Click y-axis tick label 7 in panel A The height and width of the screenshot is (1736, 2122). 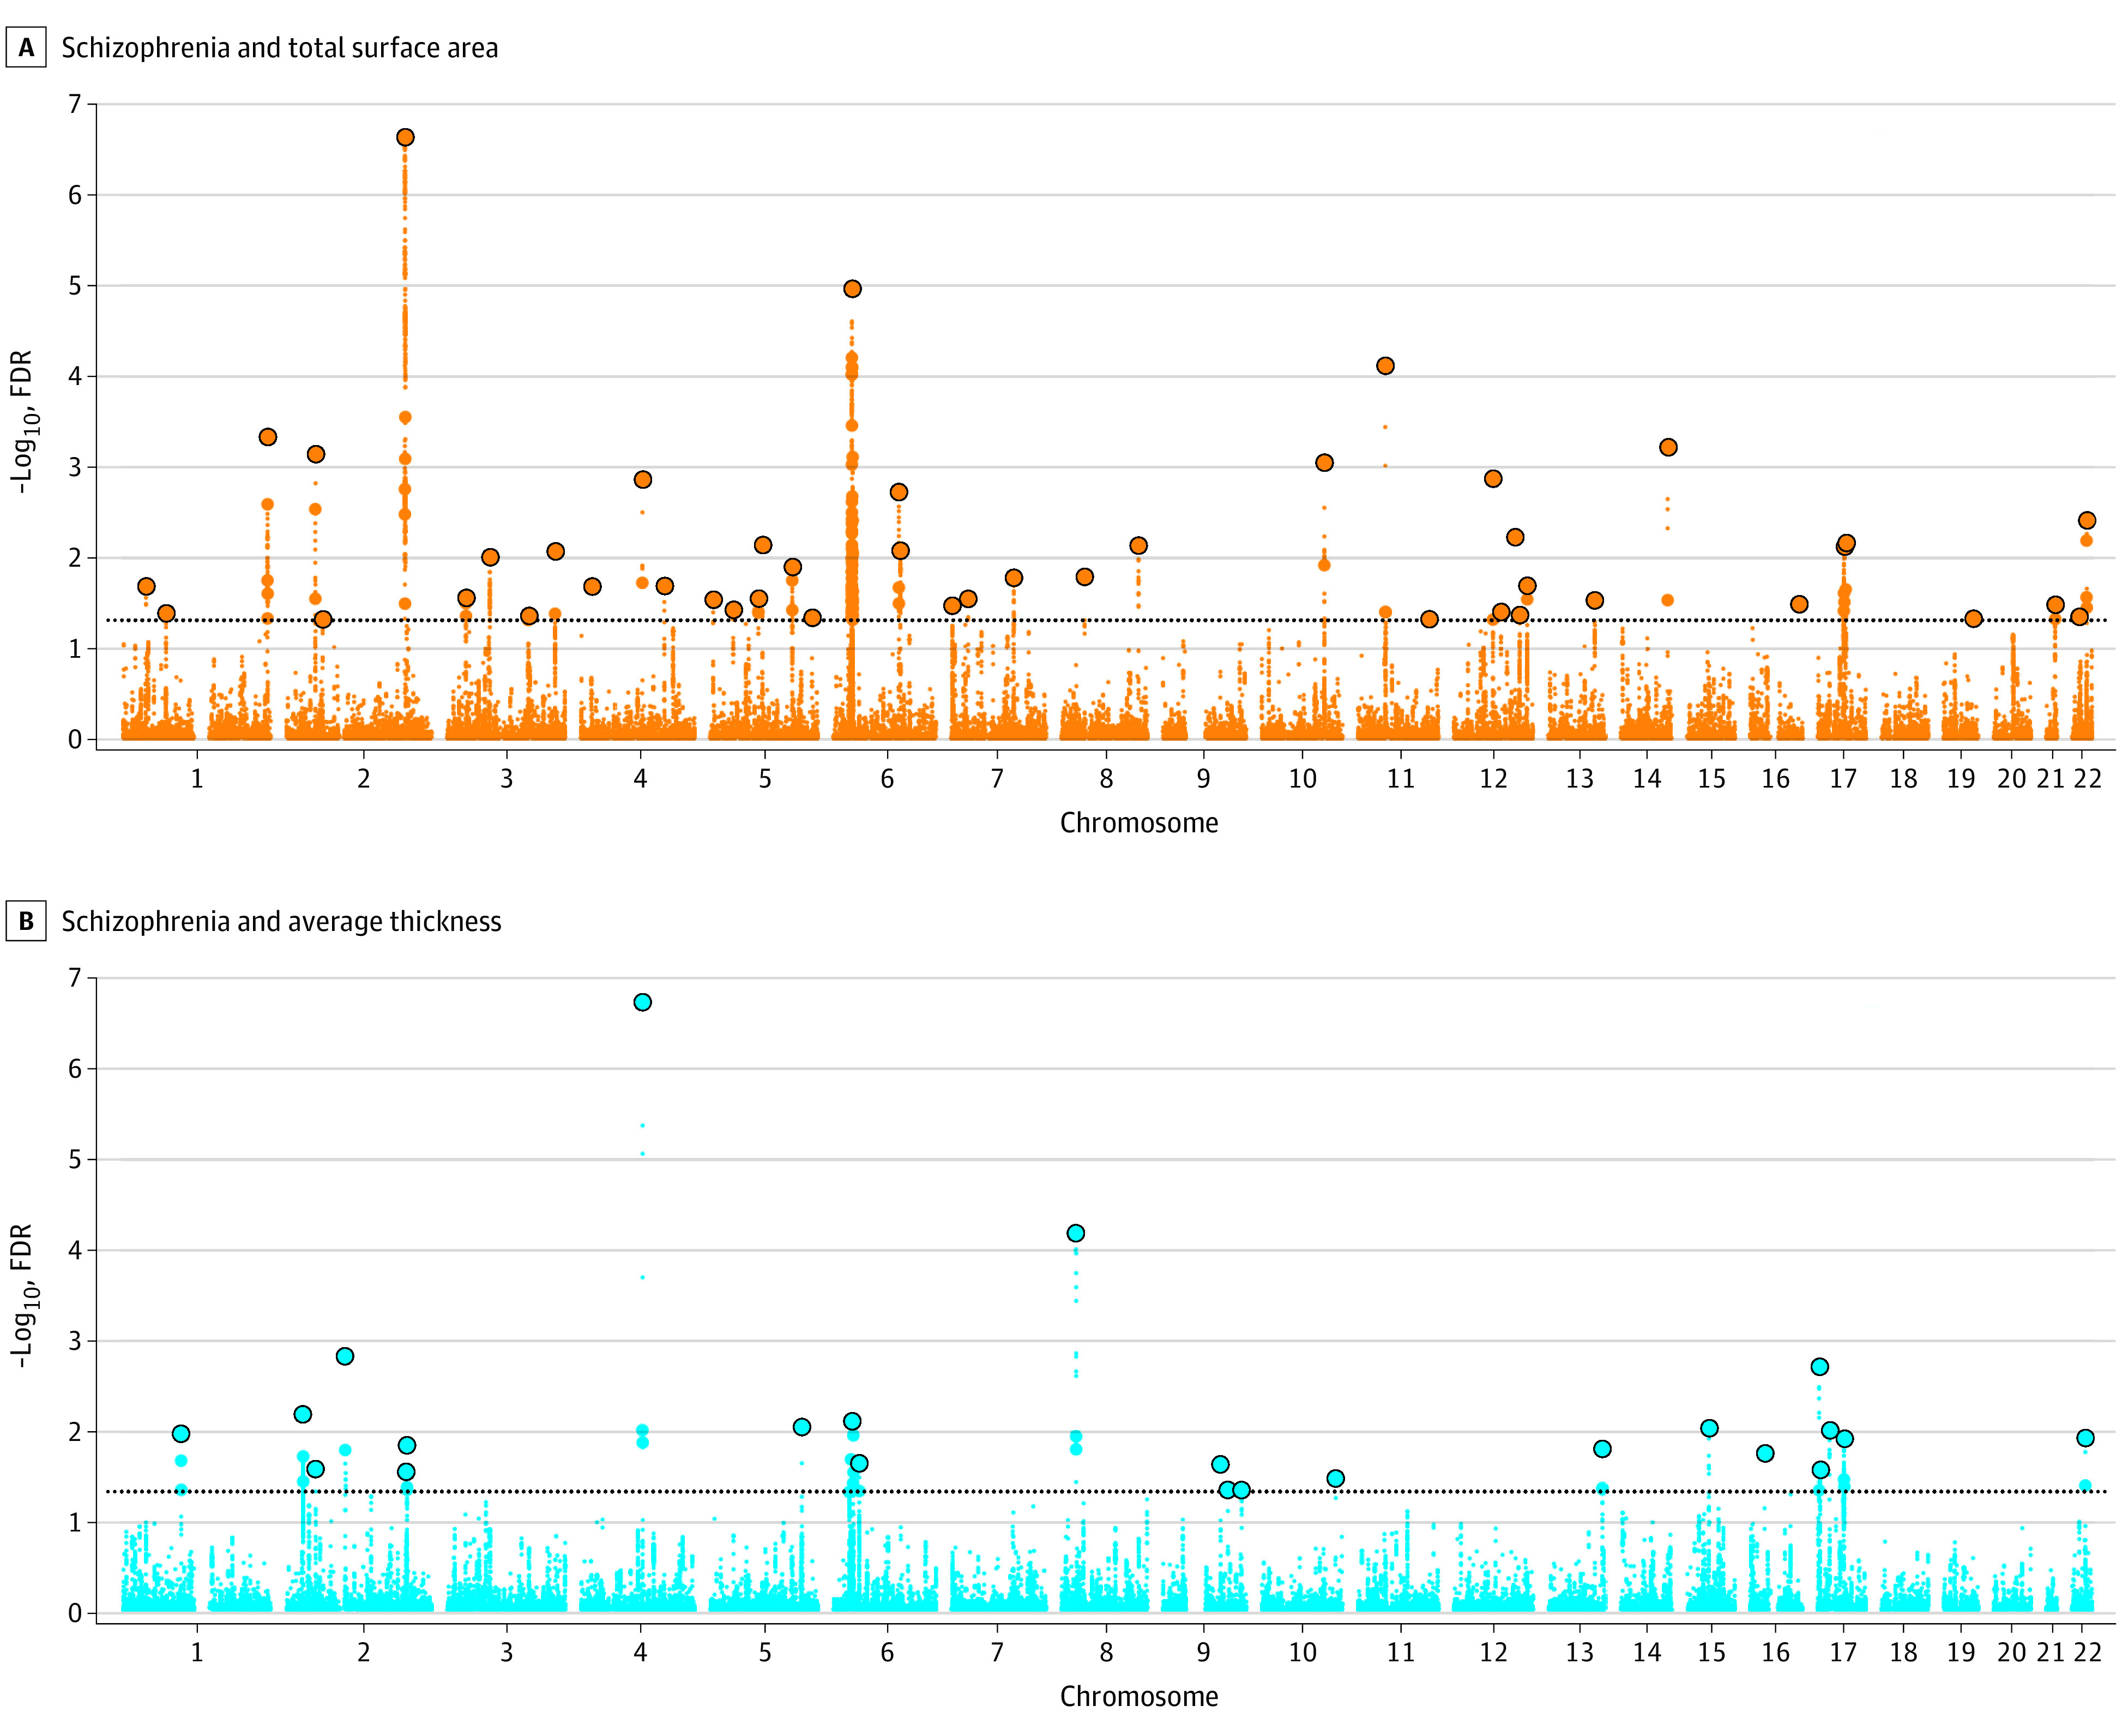pyautogui.click(x=75, y=104)
